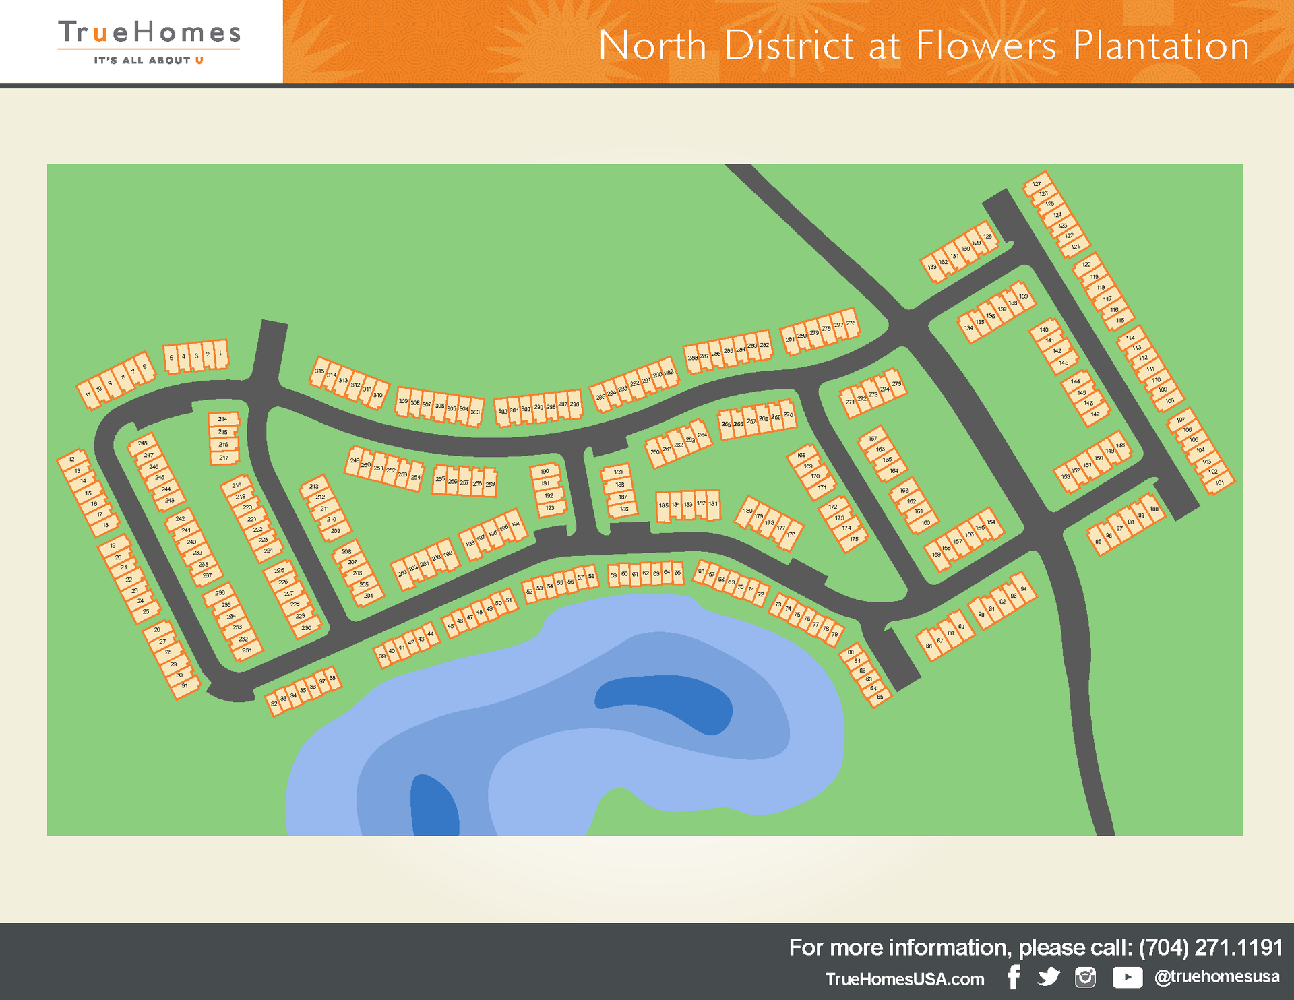This screenshot has width=1294, height=1000.
Task: Click lot 31 near the cul-de-sac
Action: [x=185, y=686]
